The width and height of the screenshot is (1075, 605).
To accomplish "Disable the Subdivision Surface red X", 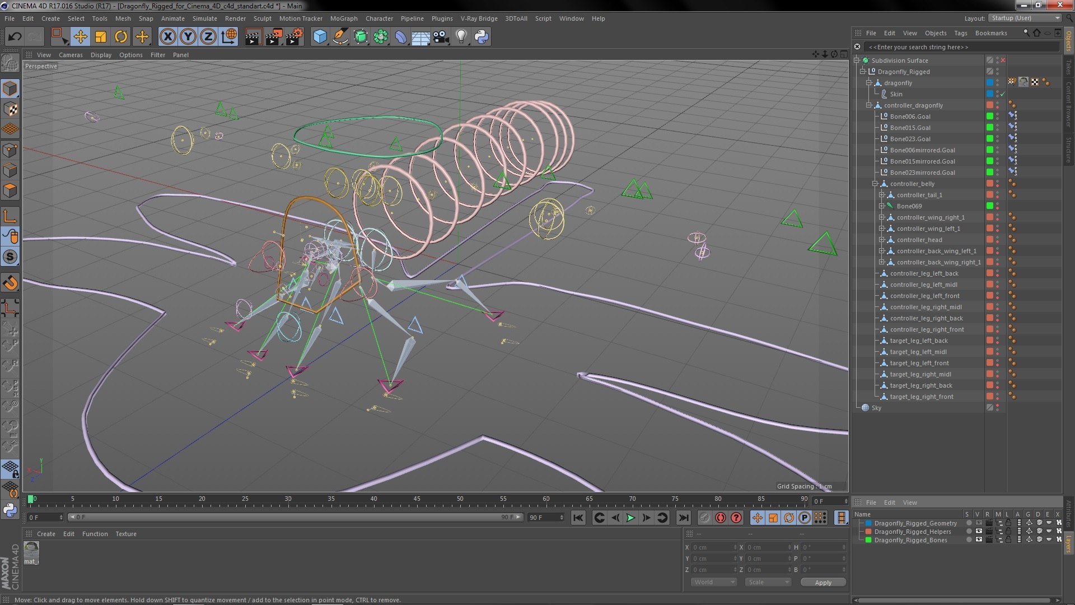I will click(1003, 61).
